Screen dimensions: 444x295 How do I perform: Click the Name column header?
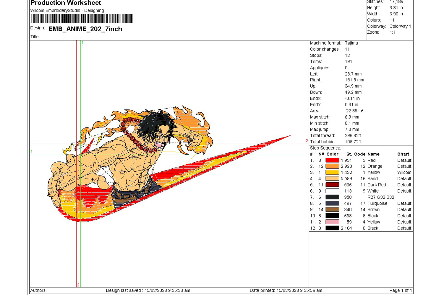point(373,154)
